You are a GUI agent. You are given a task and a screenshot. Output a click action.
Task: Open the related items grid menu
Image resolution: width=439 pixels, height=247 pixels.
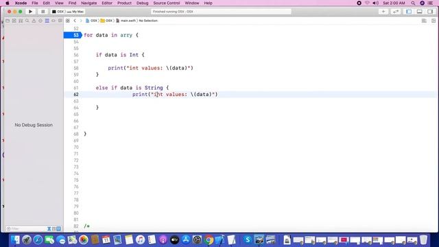point(68,21)
